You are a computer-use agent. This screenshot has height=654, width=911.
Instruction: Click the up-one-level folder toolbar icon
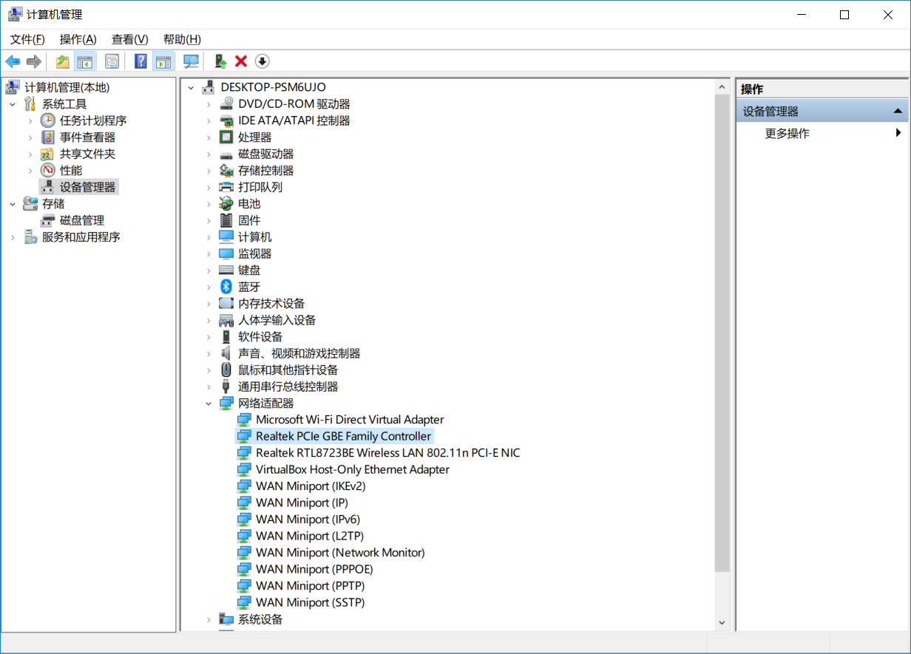pos(63,61)
